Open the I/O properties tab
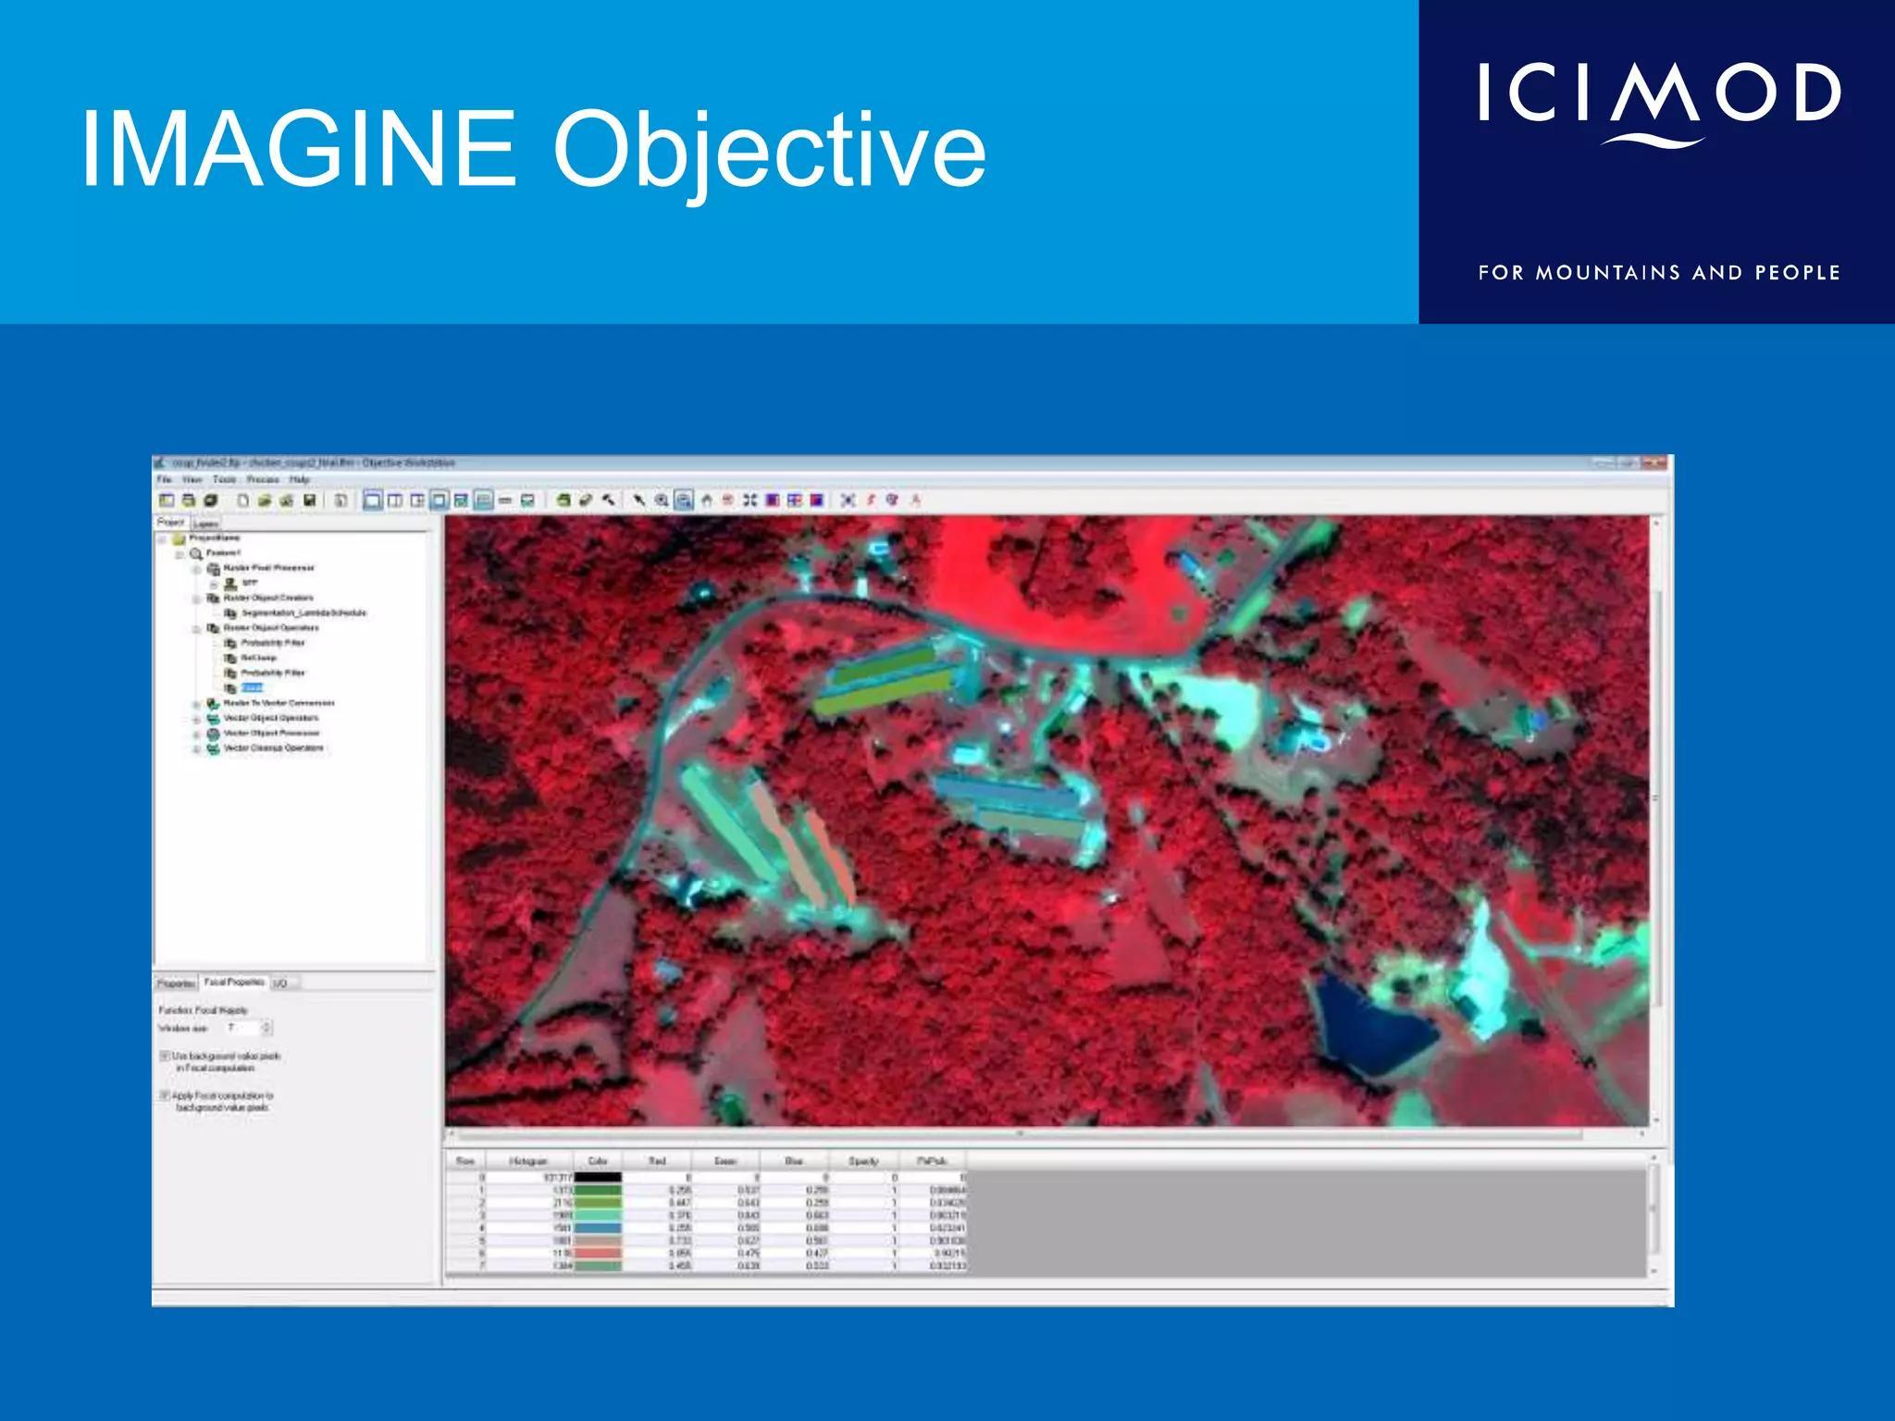Screen dimensions: 1895x1421 [280, 983]
